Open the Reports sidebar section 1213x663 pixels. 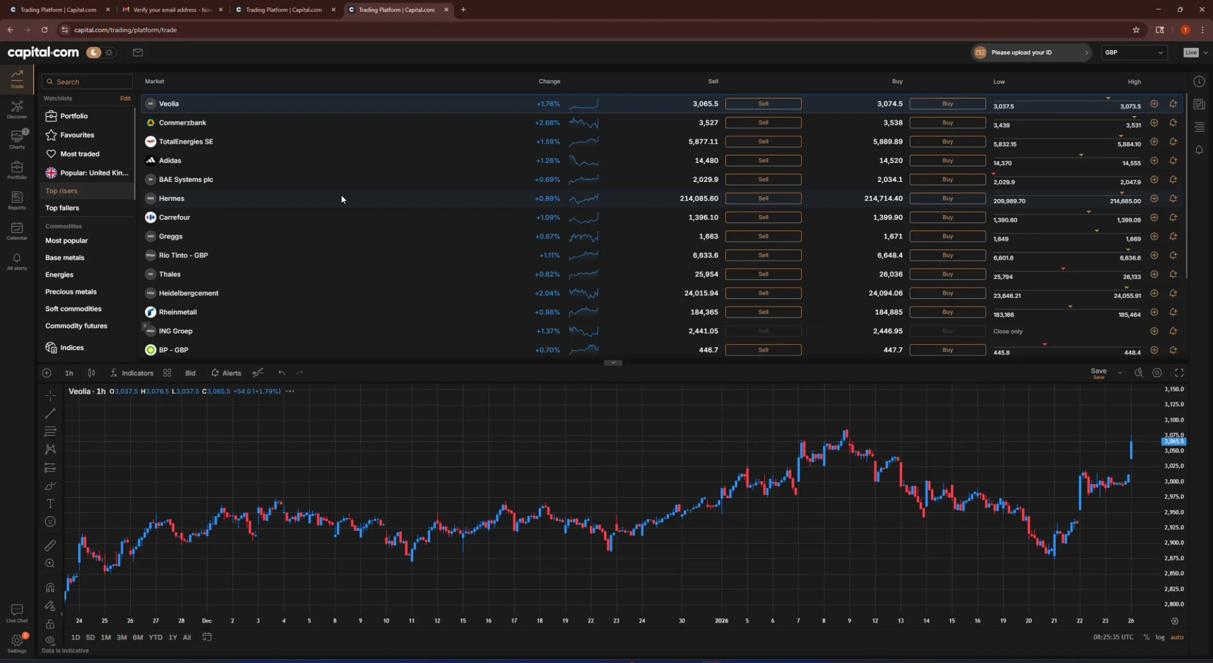[17, 200]
